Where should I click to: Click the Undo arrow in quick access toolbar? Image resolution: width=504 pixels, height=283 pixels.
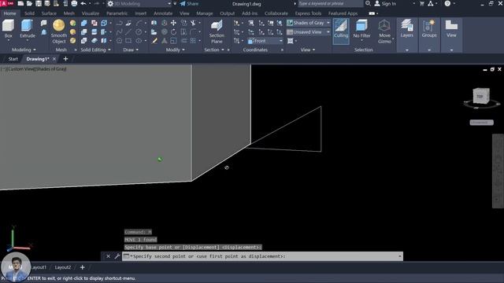click(83, 3)
